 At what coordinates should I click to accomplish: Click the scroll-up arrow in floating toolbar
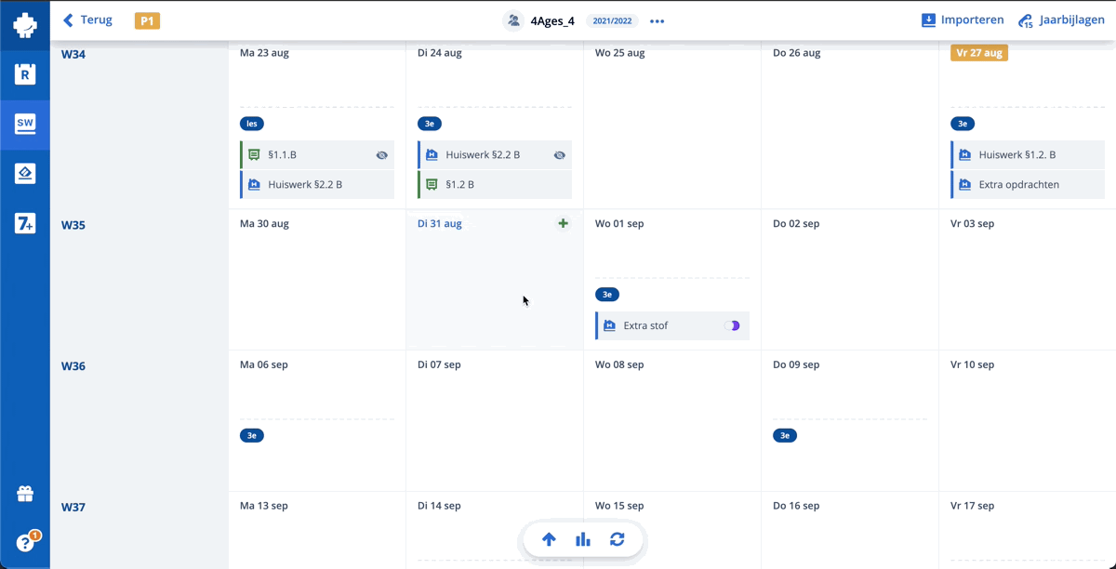point(549,539)
